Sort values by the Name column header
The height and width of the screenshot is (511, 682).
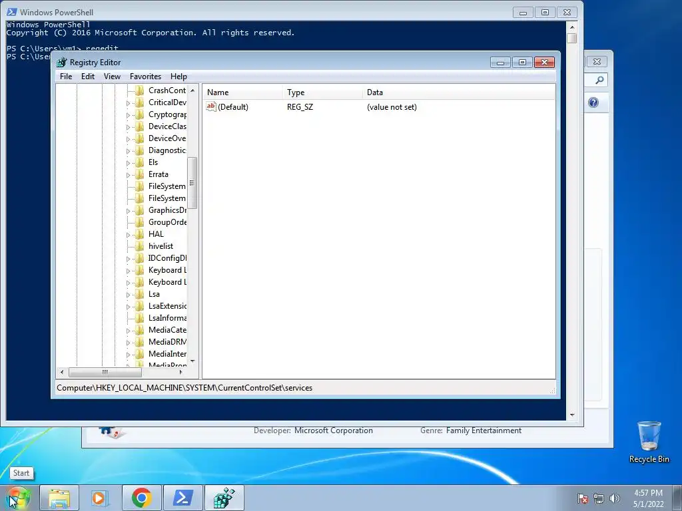[x=242, y=92]
